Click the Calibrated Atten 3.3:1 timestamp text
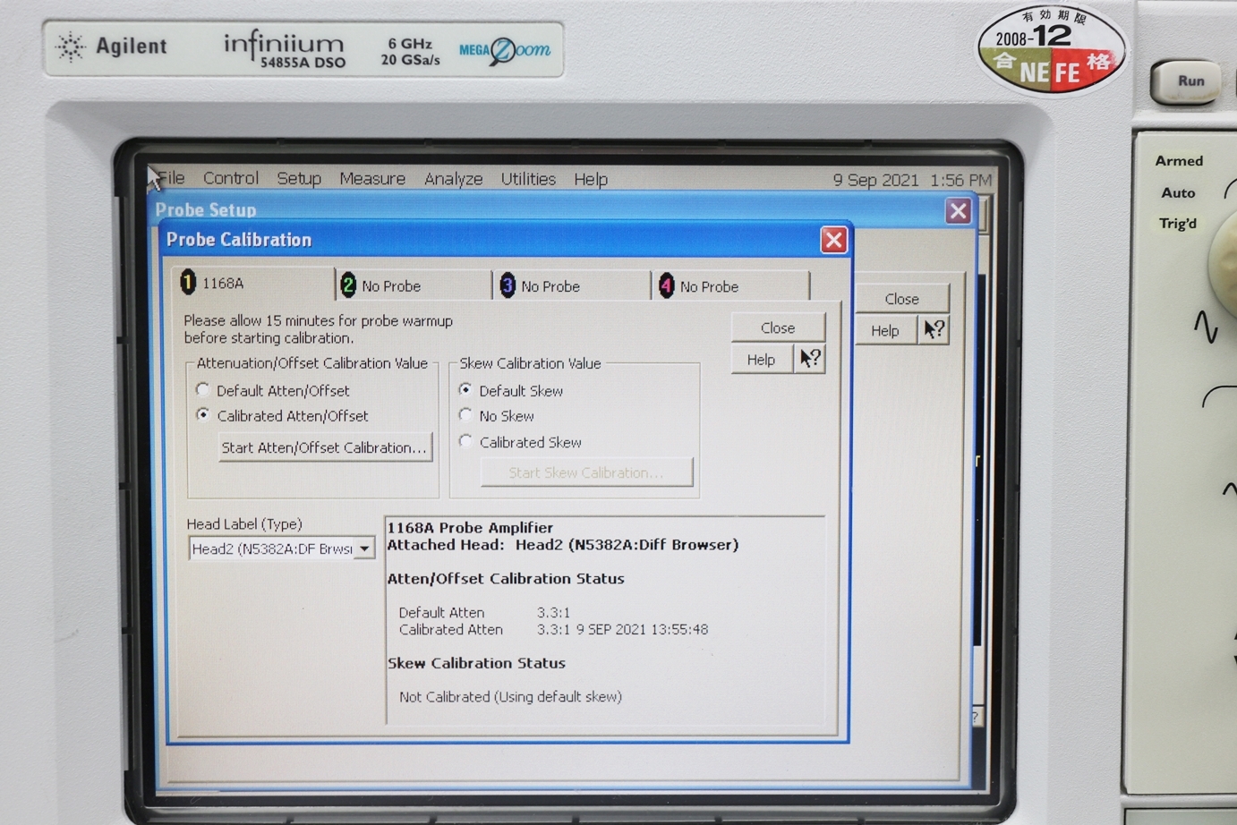This screenshot has height=825, width=1237. (x=622, y=630)
